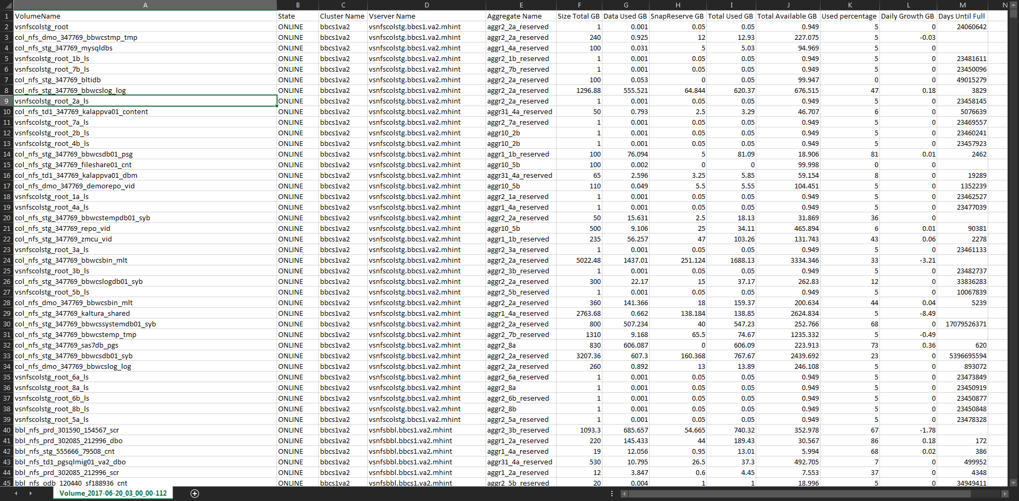The height and width of the screenshot is (501, 1019).
Task: Select cell col_nfs_stg_347769_mysqldbs
Action: pos(145,48)
